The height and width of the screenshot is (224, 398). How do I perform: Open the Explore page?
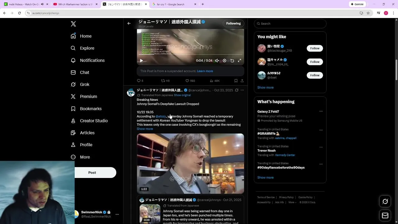coord(82,48)
